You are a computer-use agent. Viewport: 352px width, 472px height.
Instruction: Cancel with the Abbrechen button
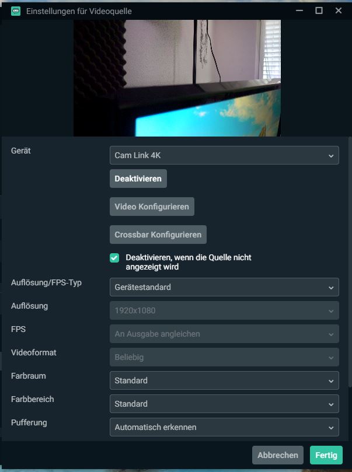point(278,455)
